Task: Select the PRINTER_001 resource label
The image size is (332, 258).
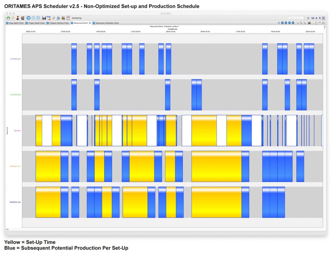Action: point(15,166)
